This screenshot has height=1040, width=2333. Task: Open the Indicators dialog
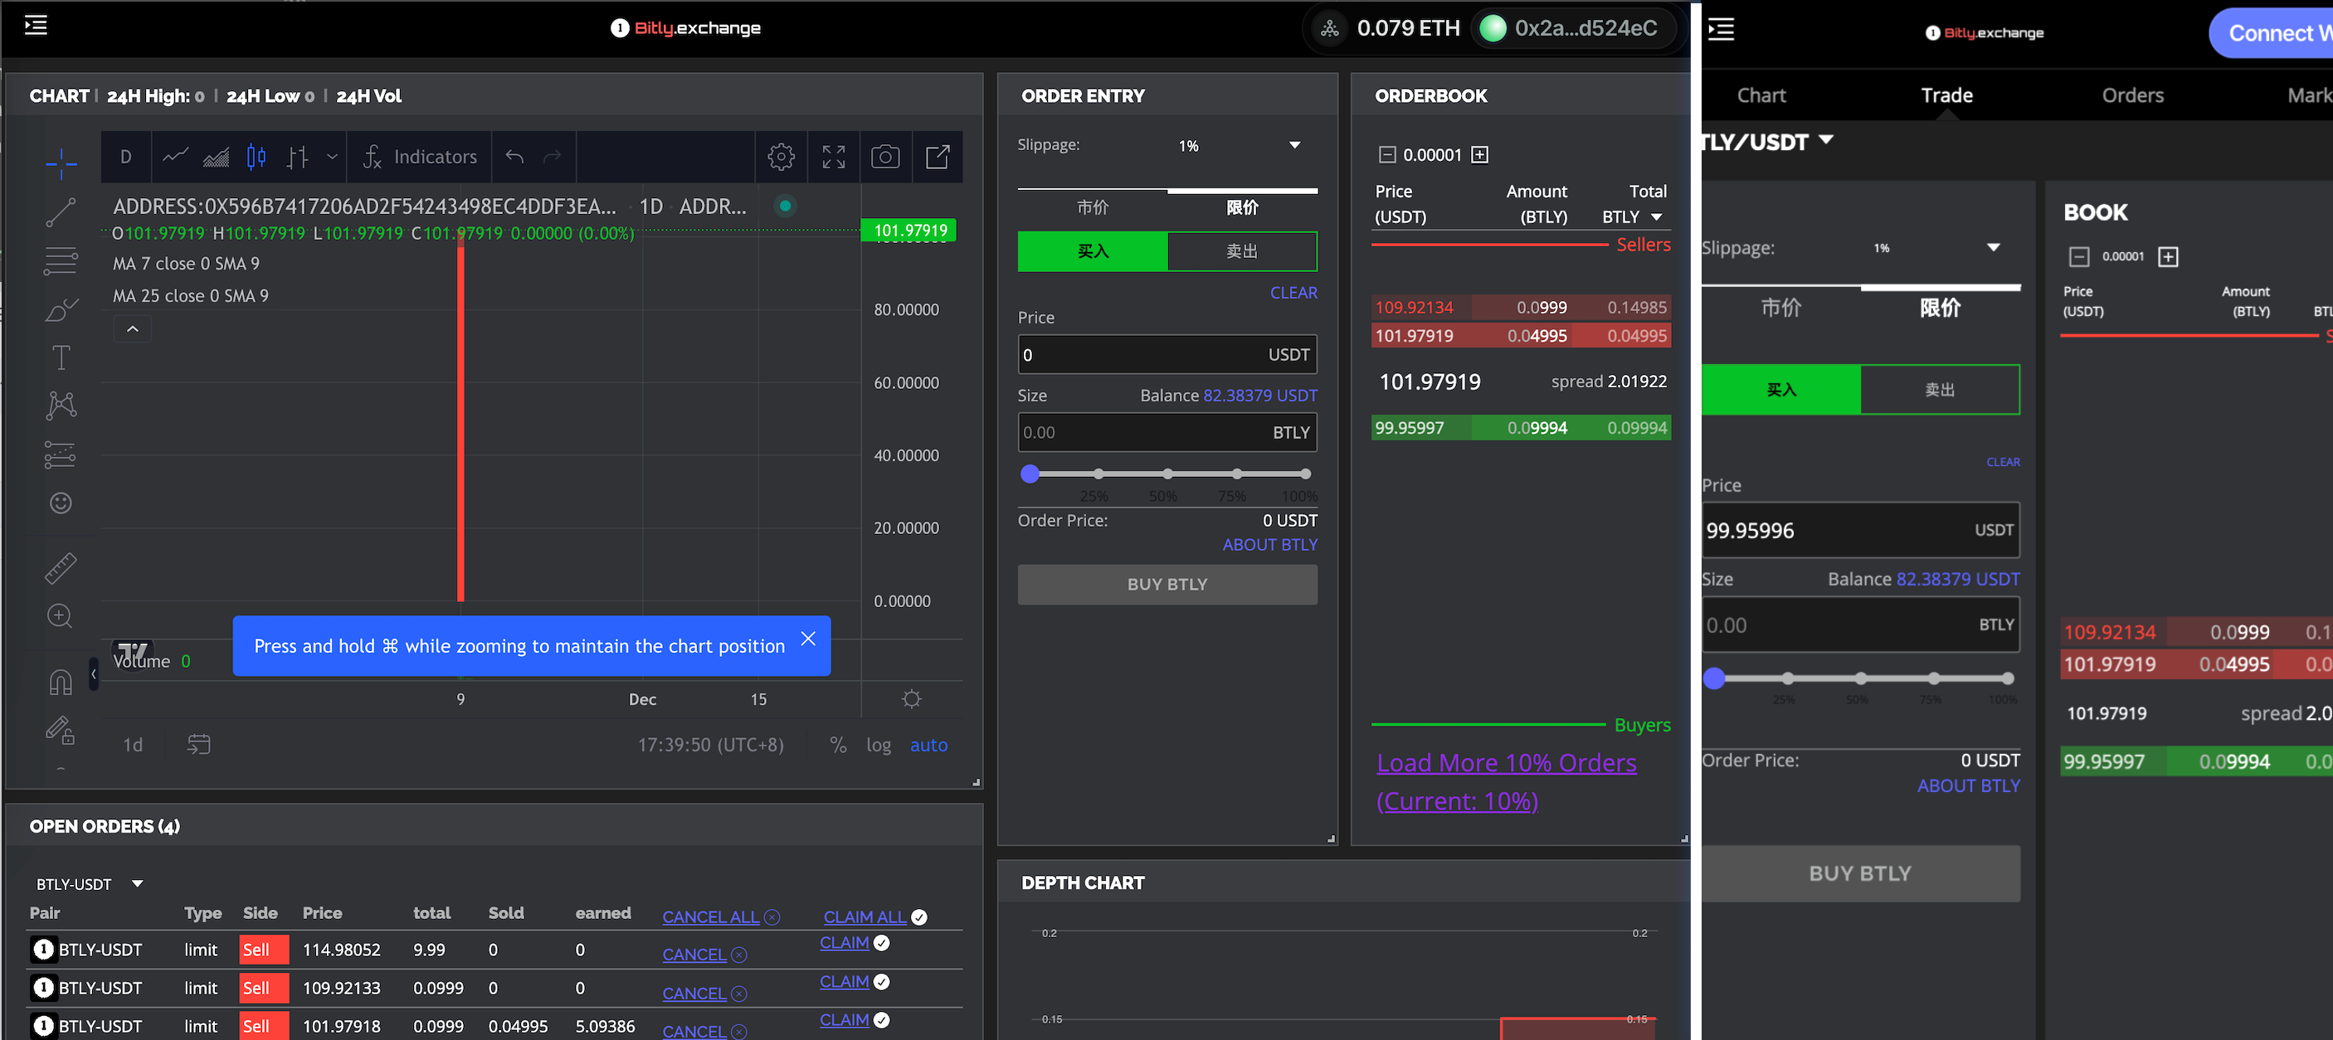[x=419, y=157]
